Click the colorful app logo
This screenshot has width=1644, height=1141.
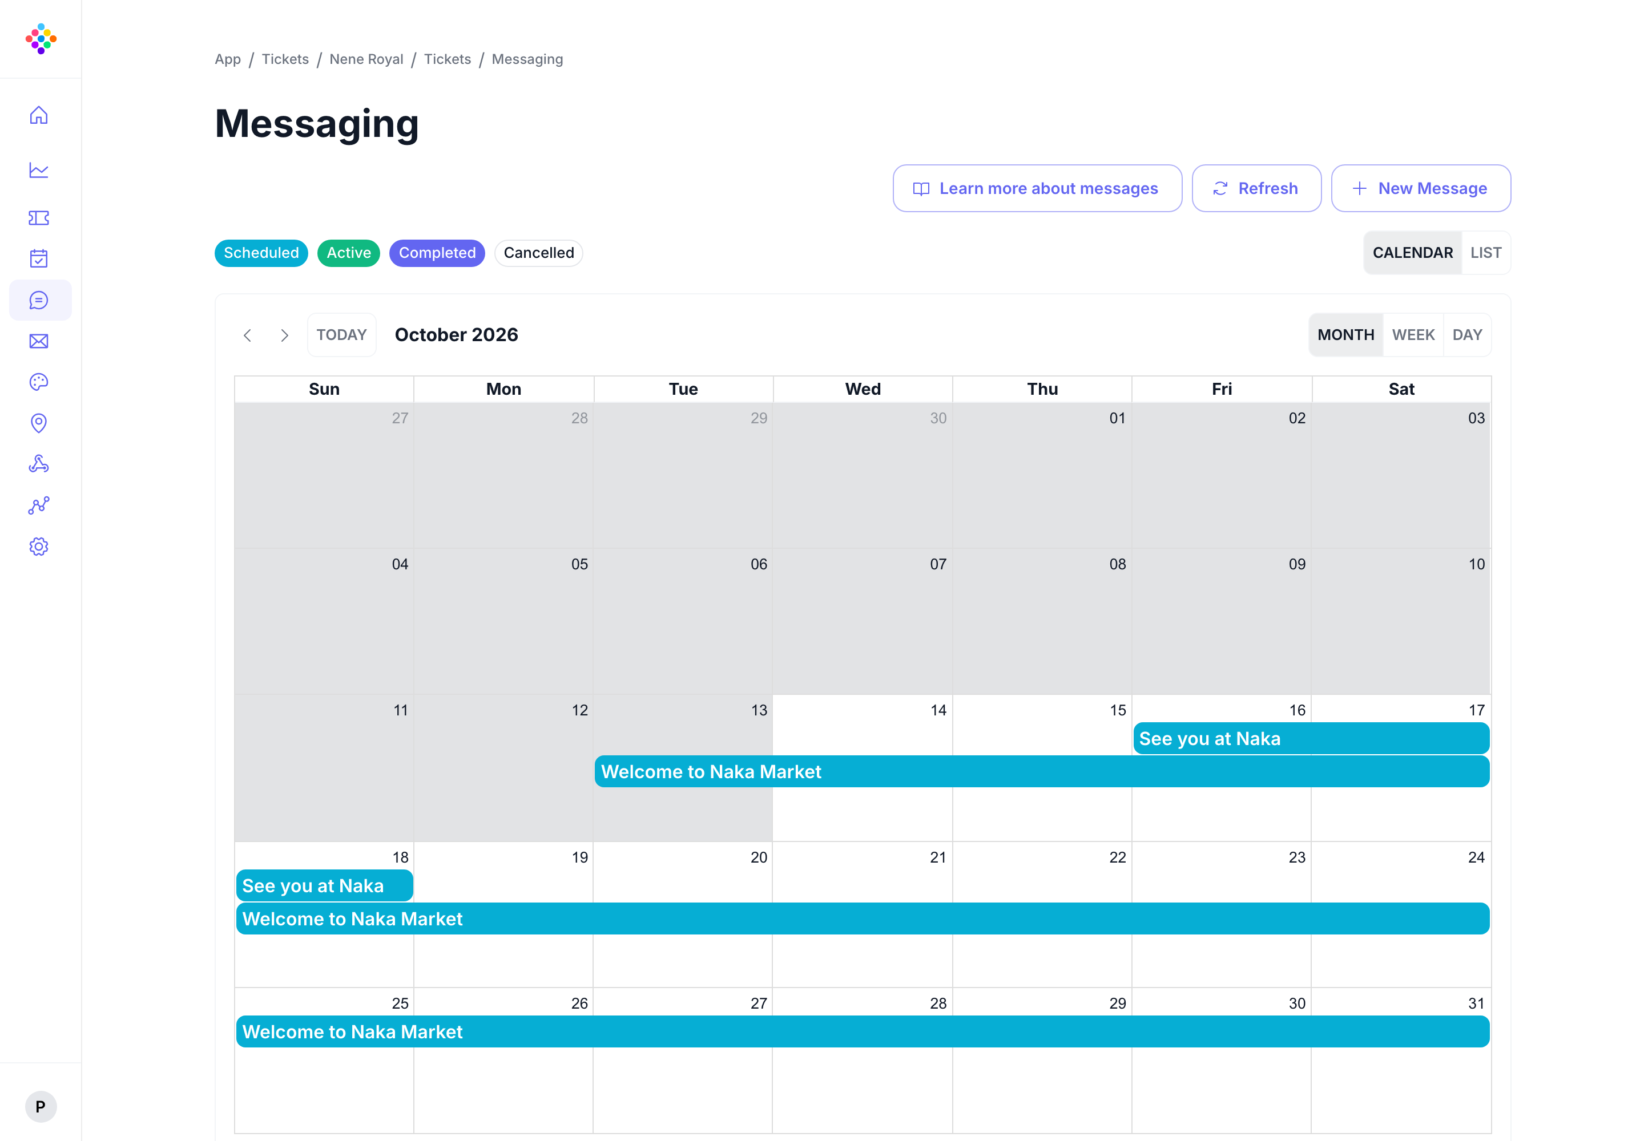[x=41, y=39]
